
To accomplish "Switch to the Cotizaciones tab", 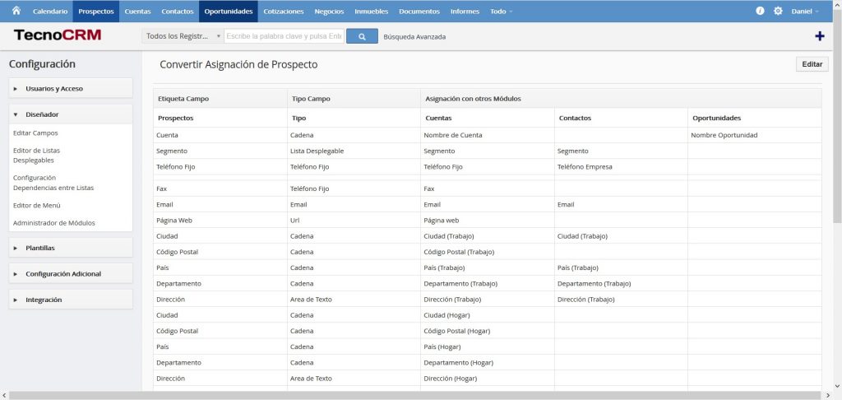I will click(284, 12).
